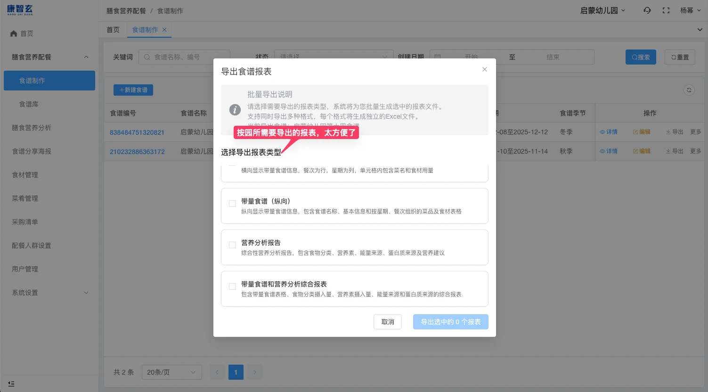Toggle fullscreen mode icon
Viewport: 708px width, 392px height.
point(666,10)
